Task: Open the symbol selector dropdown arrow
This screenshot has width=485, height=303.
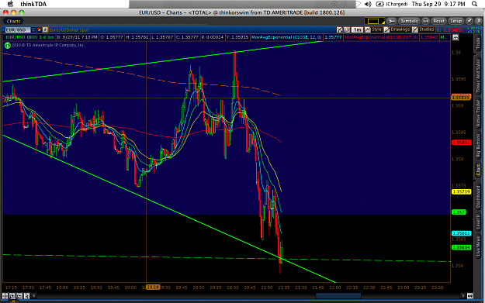Action: pos(33,30)
